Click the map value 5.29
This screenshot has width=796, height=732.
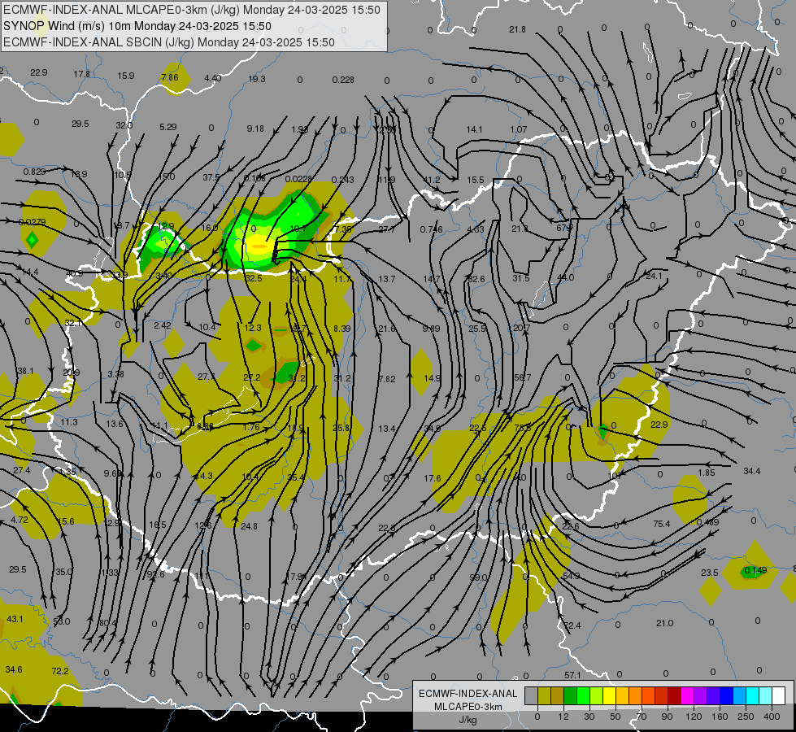click(168, 127)
